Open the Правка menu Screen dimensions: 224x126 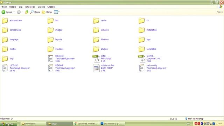13,7
